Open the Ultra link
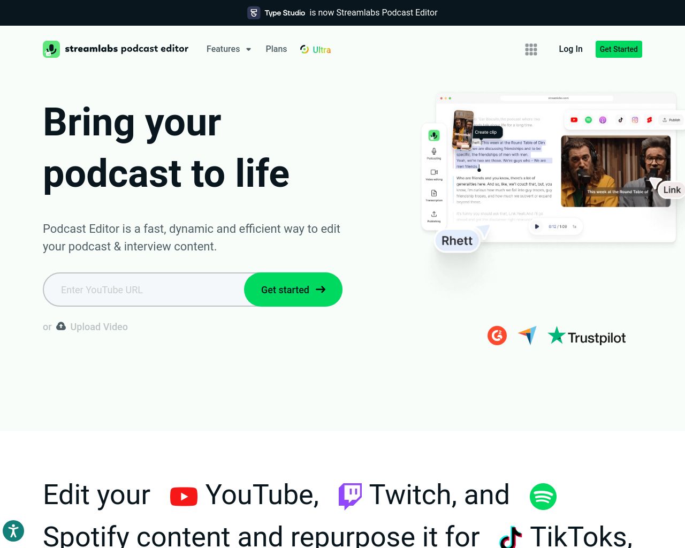This screenshot has width=685, height=548. click(x=322, y=50)
